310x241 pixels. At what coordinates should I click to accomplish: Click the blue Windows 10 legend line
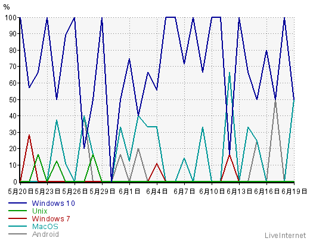pos(17,203)
